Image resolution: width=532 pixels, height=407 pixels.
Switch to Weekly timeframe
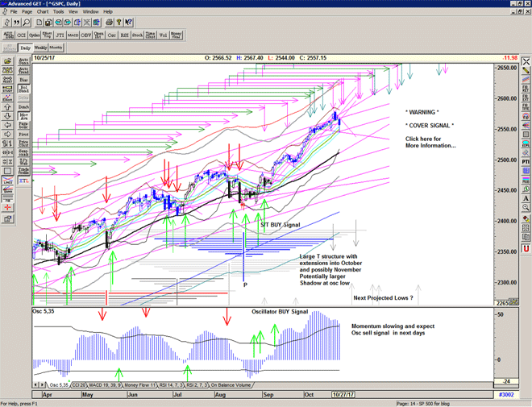(39, 48)
